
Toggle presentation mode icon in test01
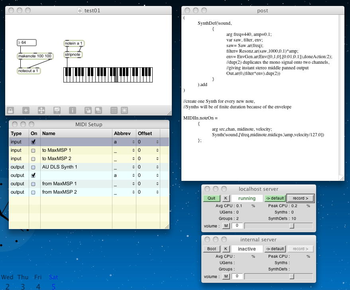point(57,110)
